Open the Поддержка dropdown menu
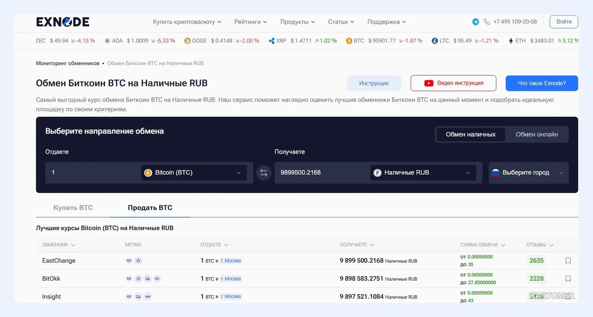Viewport: 593px width, 317px height. coord(386,22)
